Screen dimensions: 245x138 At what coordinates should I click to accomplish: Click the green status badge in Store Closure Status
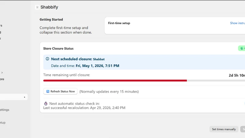point(242,48)
